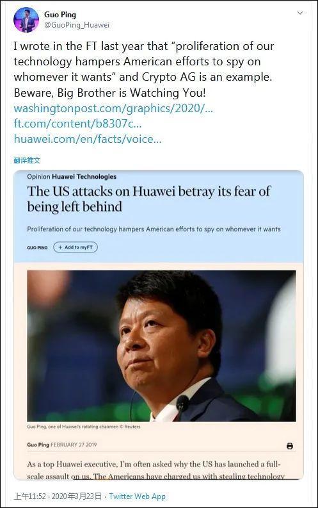
Task: Open the Guo Ping display name
Action: [x=60, y=15]
